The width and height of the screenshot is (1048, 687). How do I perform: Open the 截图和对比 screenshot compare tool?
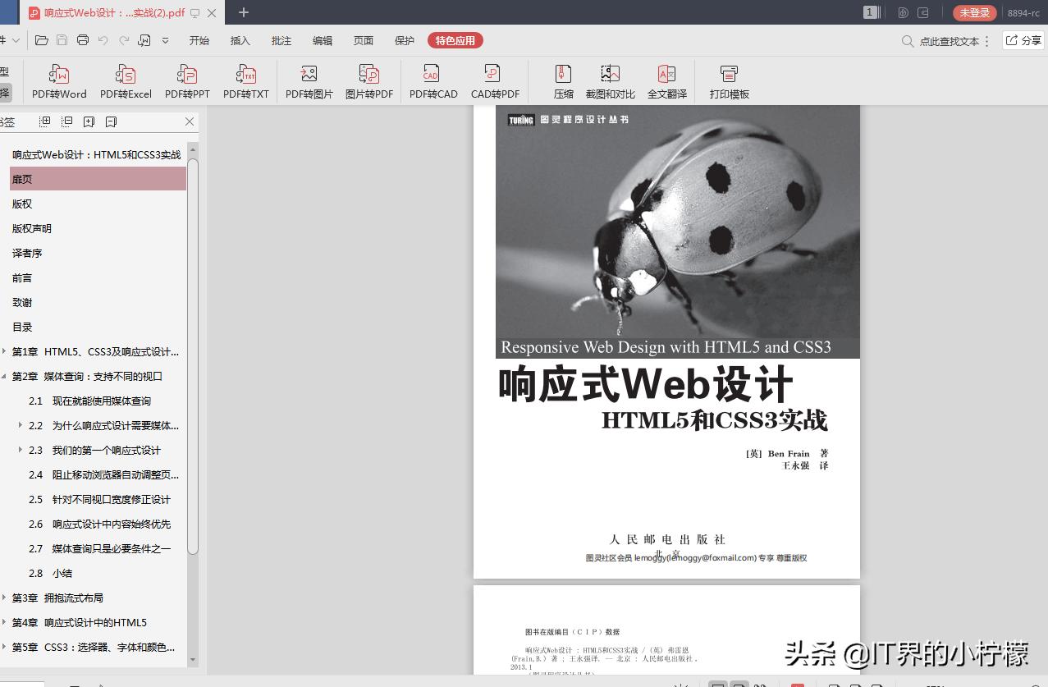coord(609,80)
